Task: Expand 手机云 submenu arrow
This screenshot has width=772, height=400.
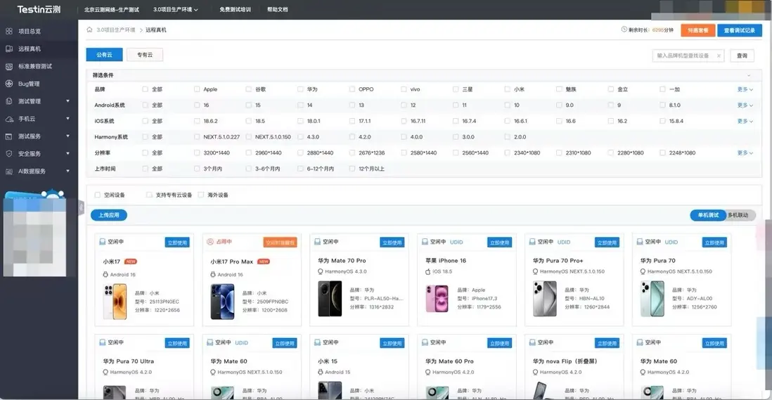Action: coord(67,119)
